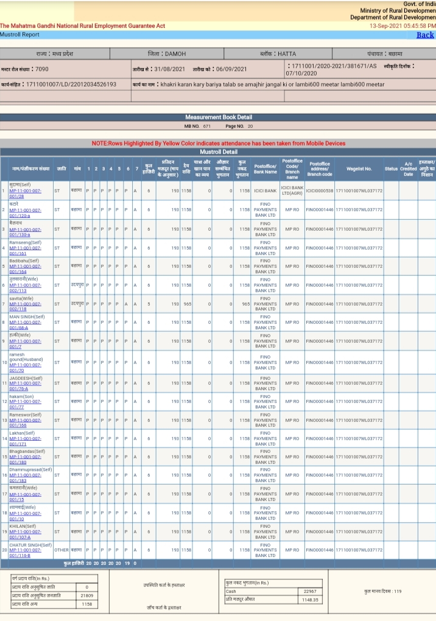
Task: Go back using the Back link
Action: pos(425,35)
